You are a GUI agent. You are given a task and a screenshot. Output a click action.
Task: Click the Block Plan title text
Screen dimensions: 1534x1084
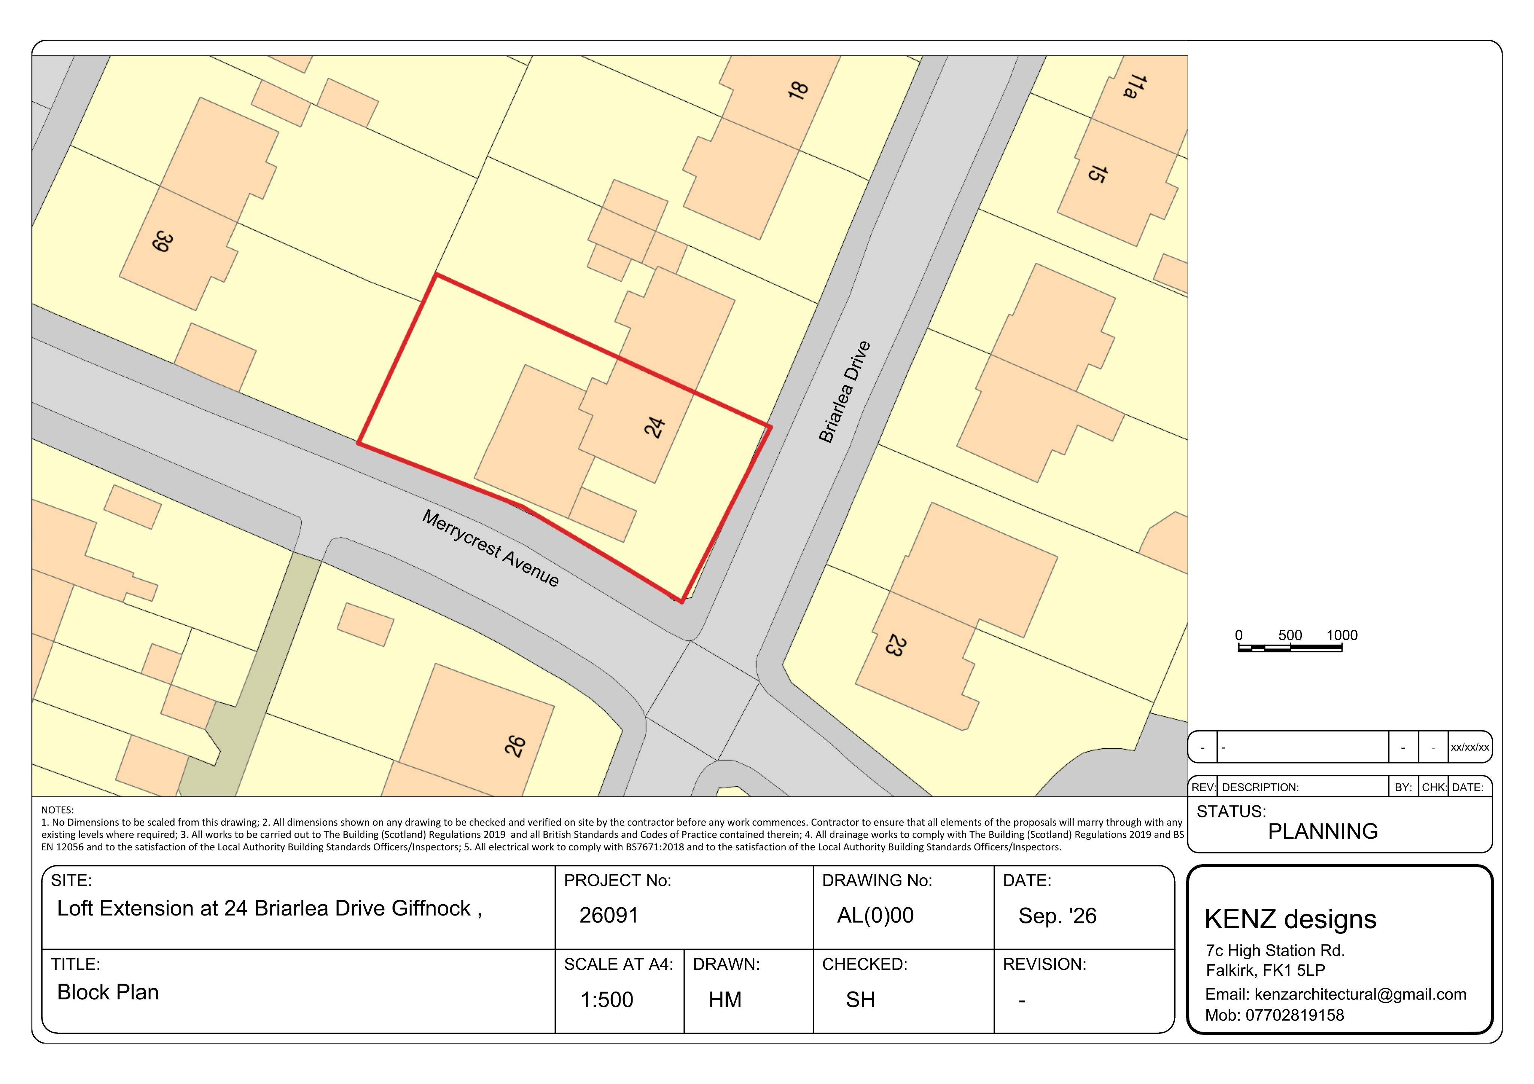(x=107, y=993)
